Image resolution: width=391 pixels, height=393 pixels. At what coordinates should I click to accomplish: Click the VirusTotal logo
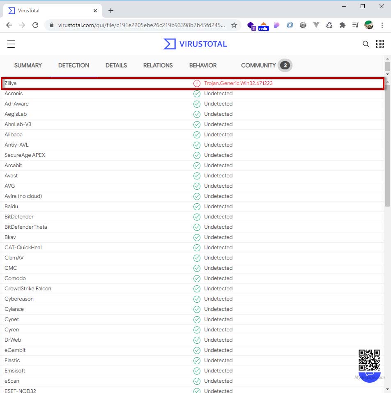pyautogui.click(x=195, y=44)
